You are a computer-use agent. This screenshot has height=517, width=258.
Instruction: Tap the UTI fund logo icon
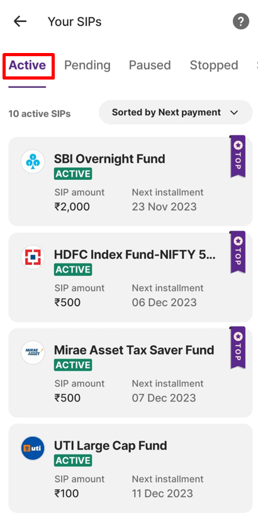(33, 448)
